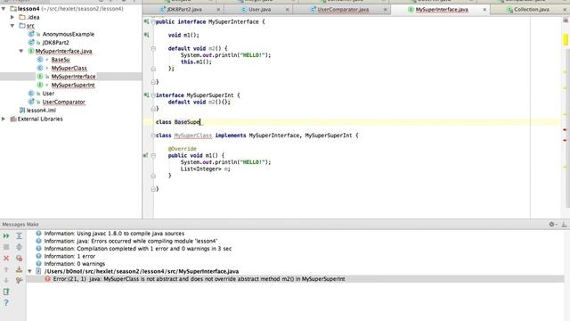Click yellow analysis status indicator atop editor scrollbar
The image size is (570, 321).
point(566,39)
